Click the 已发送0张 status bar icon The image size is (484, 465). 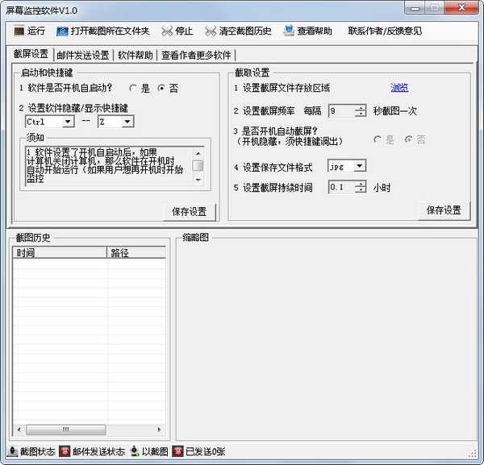point(177,451)
